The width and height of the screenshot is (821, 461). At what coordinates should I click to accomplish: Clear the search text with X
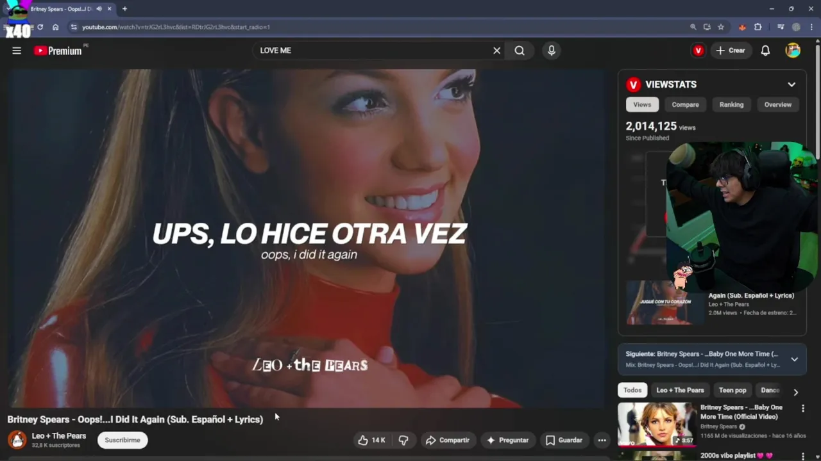click(496, 51)
